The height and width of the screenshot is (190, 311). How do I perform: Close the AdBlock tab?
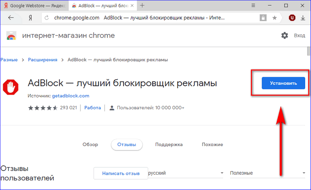[132, 5]
